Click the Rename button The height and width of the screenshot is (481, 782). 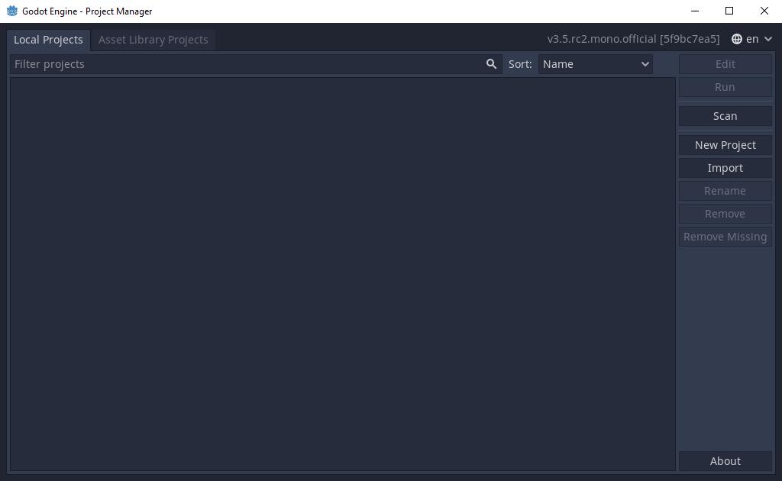pyautogui.click(x=725, y=190)
